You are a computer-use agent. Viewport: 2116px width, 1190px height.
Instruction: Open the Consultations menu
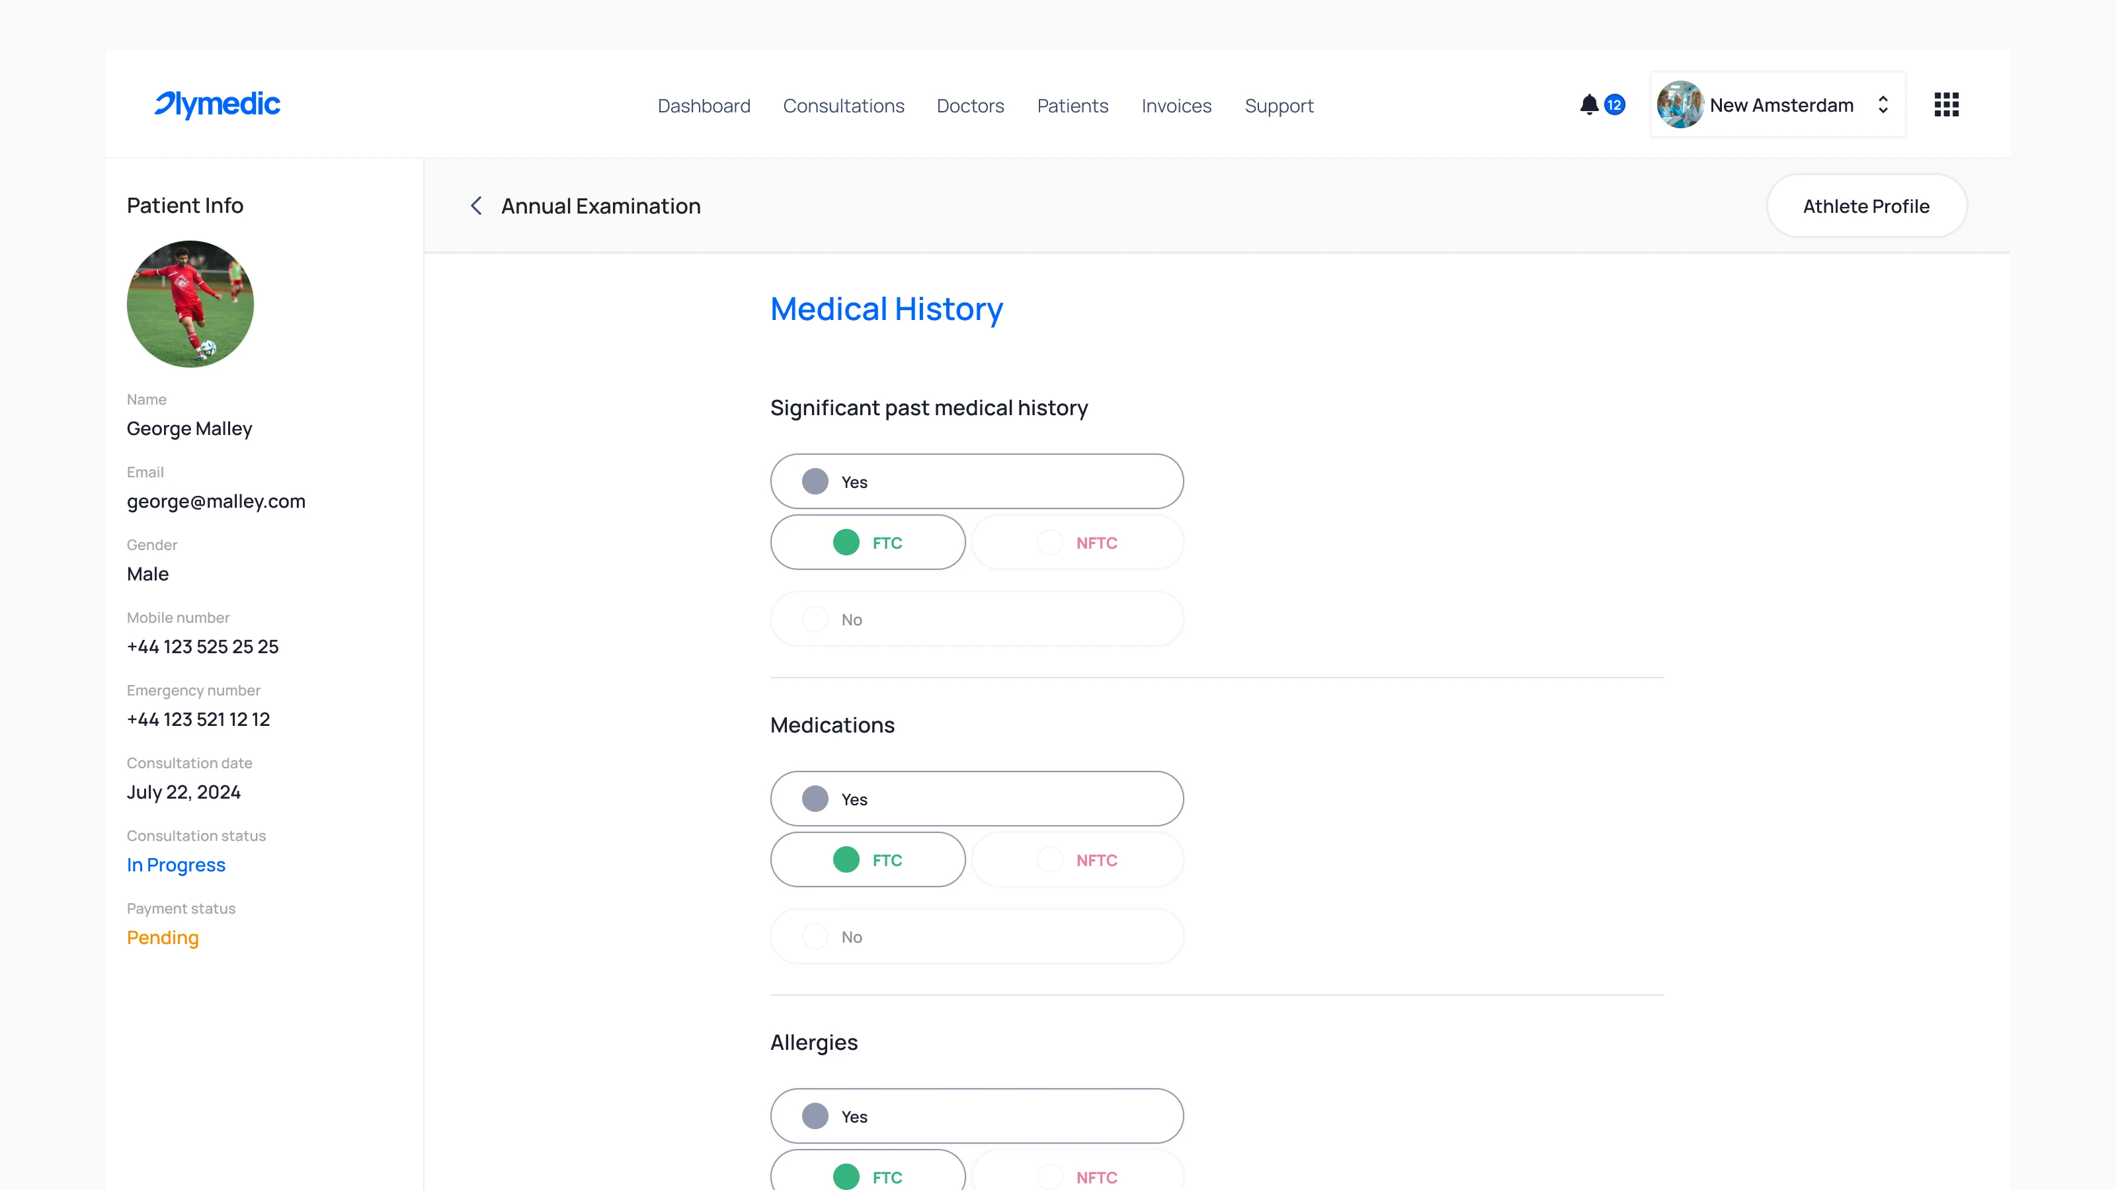843,106
